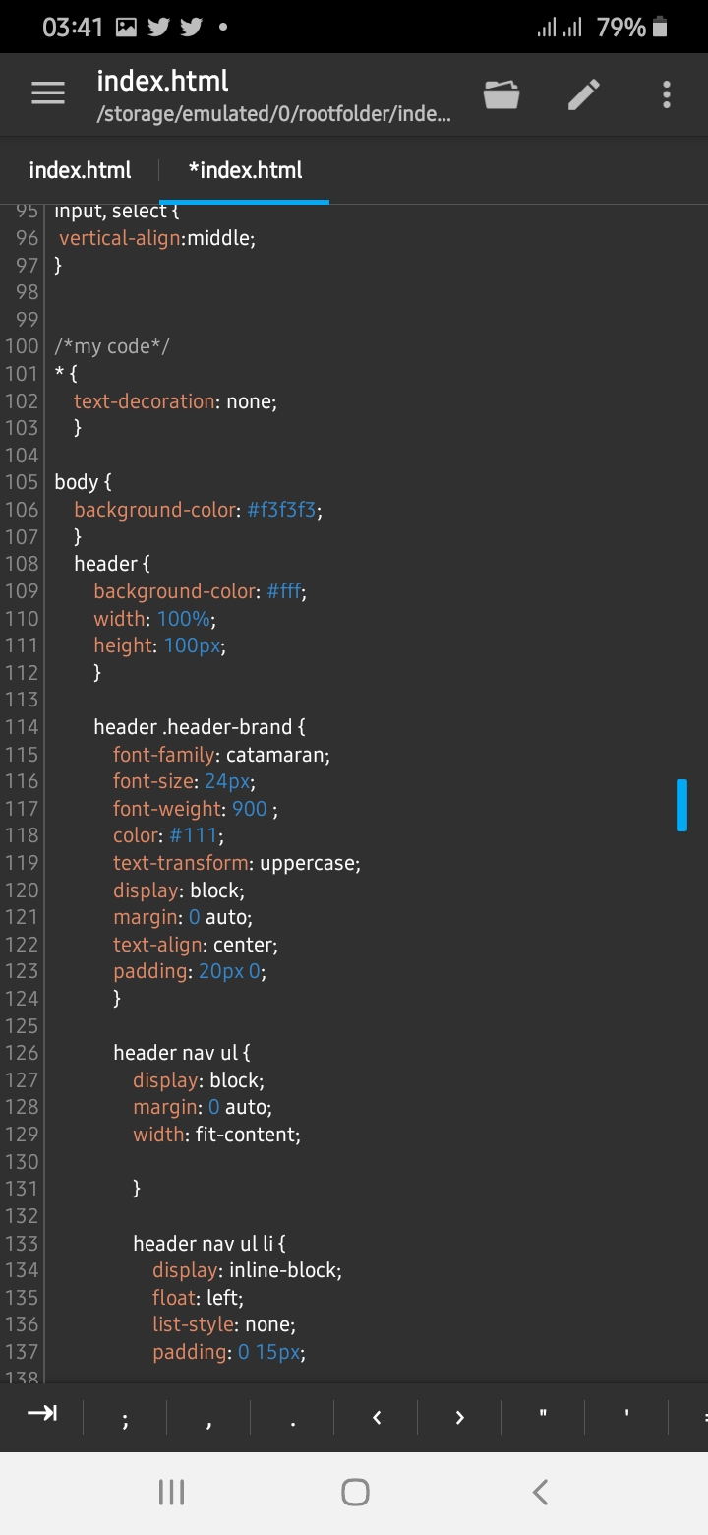
Task: Insert a semicolon from the symbol bar
Action: click(125, 1418)
